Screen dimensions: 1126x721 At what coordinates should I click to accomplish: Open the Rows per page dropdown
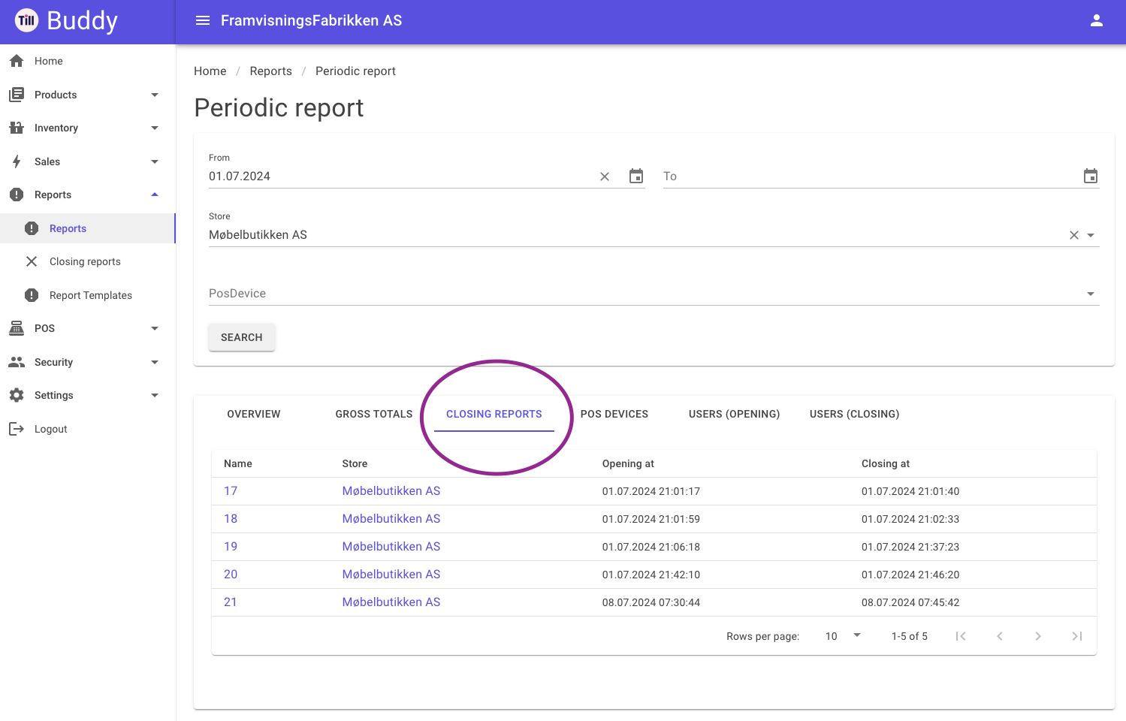pyautogui.click(x=843, y=636)
